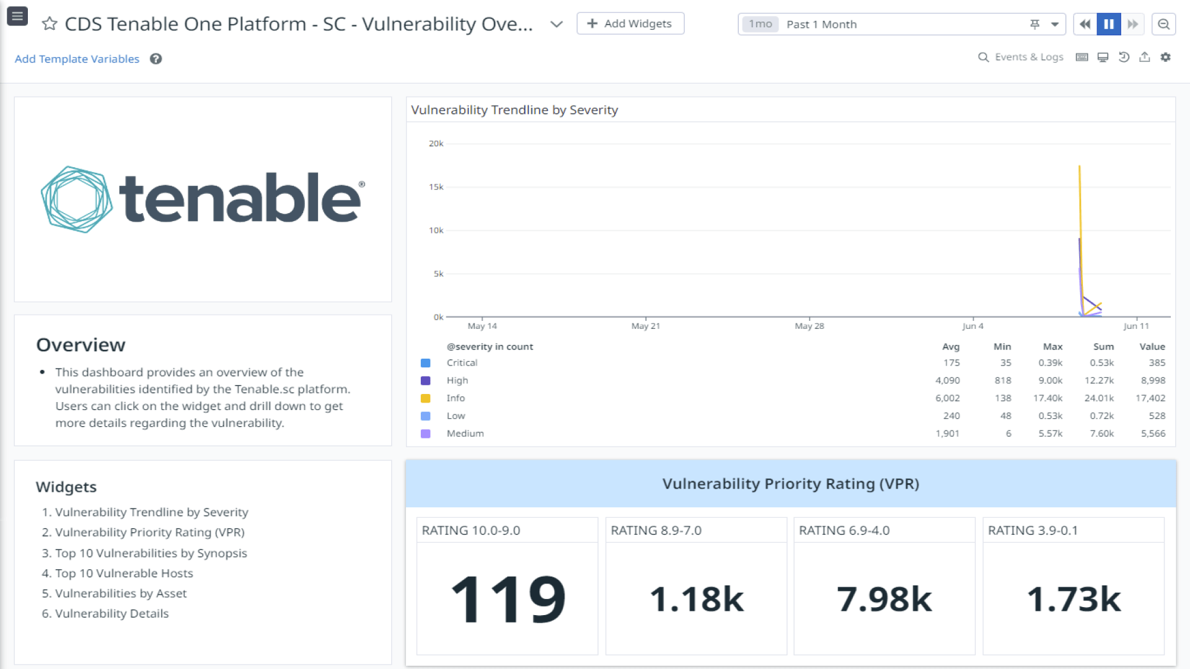This screenshot has height=669, width=1190.
Task: Click the share/export icon
Action: point(1145,57)
